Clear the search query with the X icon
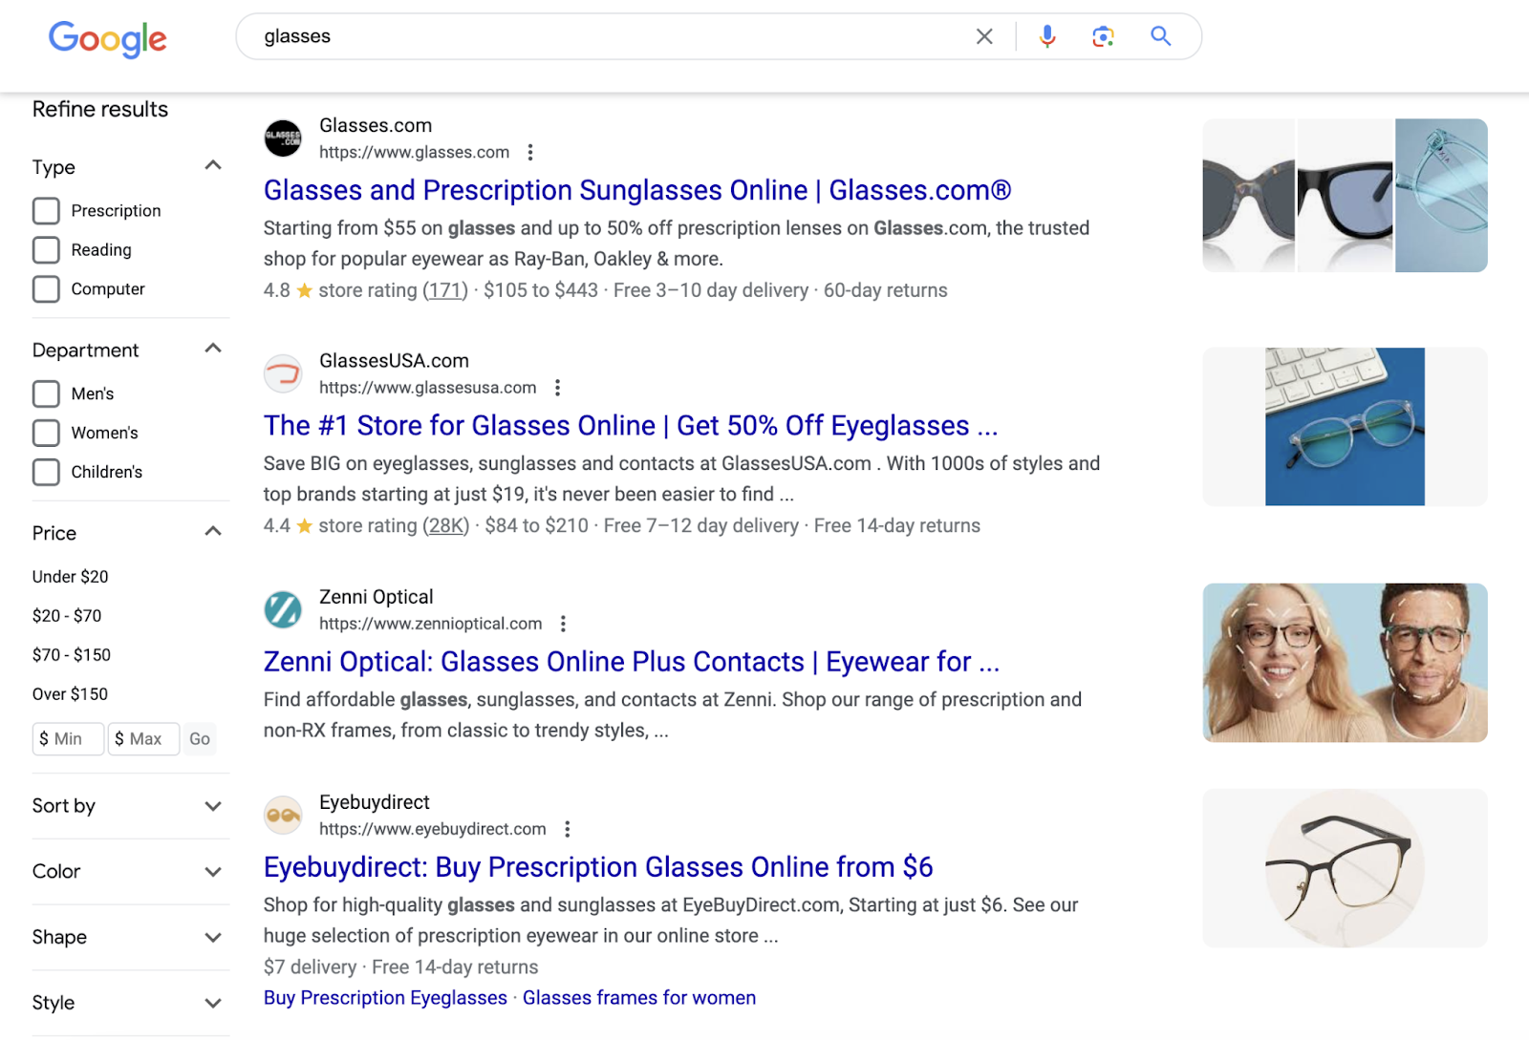 (983, 35)
